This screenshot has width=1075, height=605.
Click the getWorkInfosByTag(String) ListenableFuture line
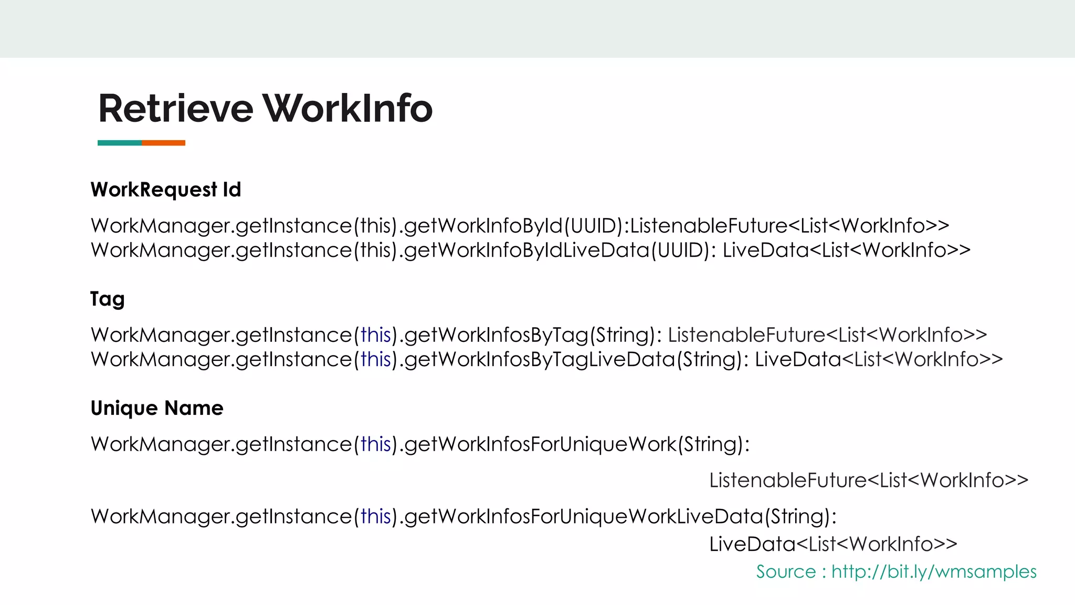pyautogui.click(x=539, y=336)
